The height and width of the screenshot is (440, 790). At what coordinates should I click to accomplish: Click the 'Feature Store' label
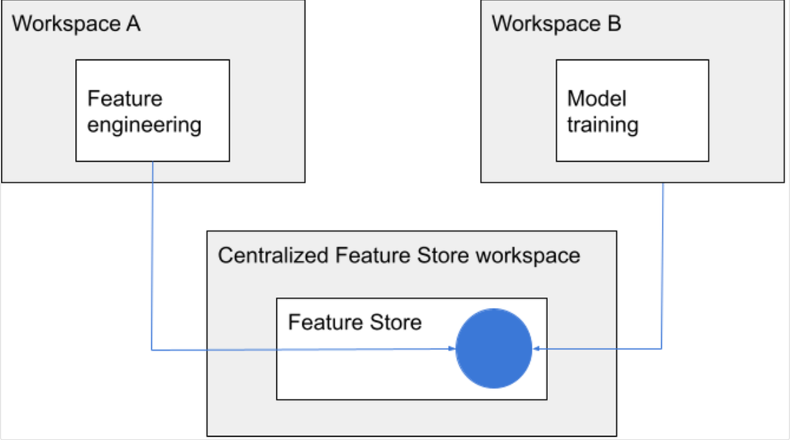pyautogui.click(x=355, y=322)
